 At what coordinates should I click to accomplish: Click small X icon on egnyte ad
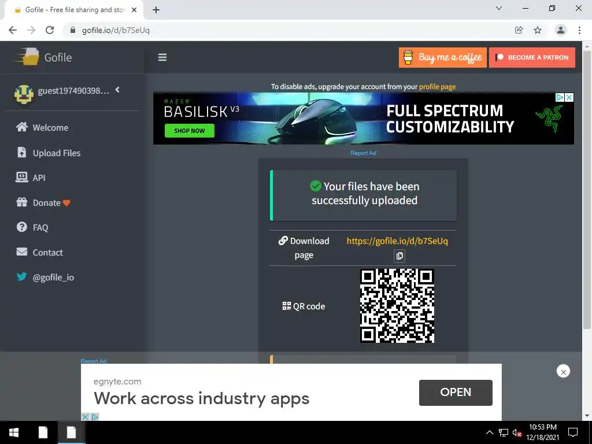[86, 417]
